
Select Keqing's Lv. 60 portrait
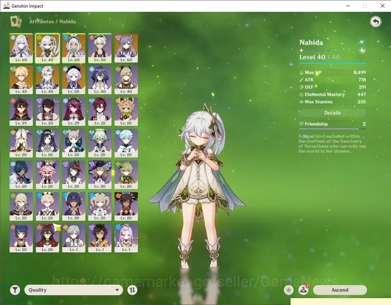(126, 48)
